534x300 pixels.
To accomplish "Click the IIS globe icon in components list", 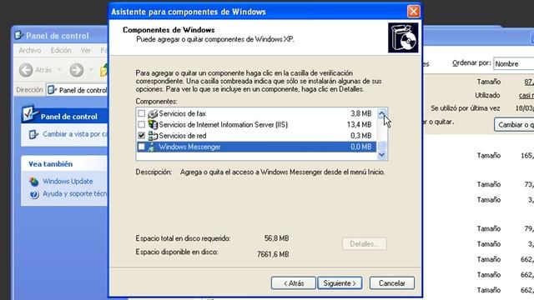I will tap(153, 124).
